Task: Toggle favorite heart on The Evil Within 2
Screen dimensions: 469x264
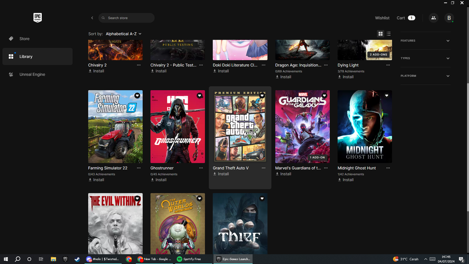Action: pyautogui.click(x=137, y=199)
